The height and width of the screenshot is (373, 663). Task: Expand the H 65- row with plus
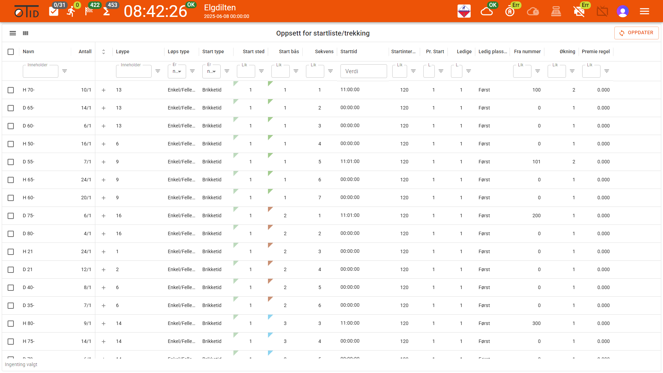[x=104, y=180]
